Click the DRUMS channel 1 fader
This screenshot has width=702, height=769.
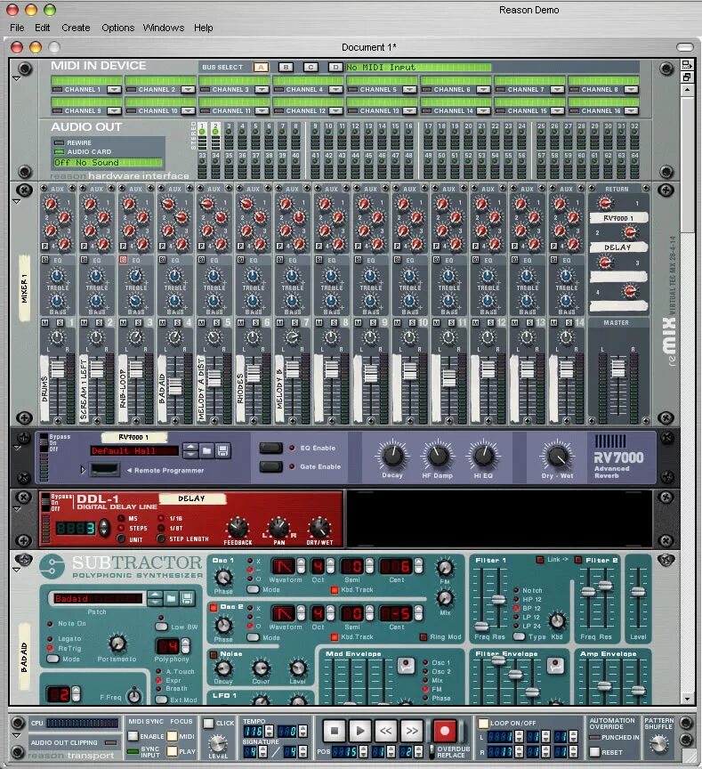coord(57,368)
